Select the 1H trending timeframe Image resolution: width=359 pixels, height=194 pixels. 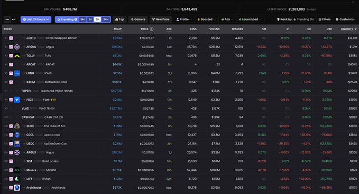pos(90,20)
